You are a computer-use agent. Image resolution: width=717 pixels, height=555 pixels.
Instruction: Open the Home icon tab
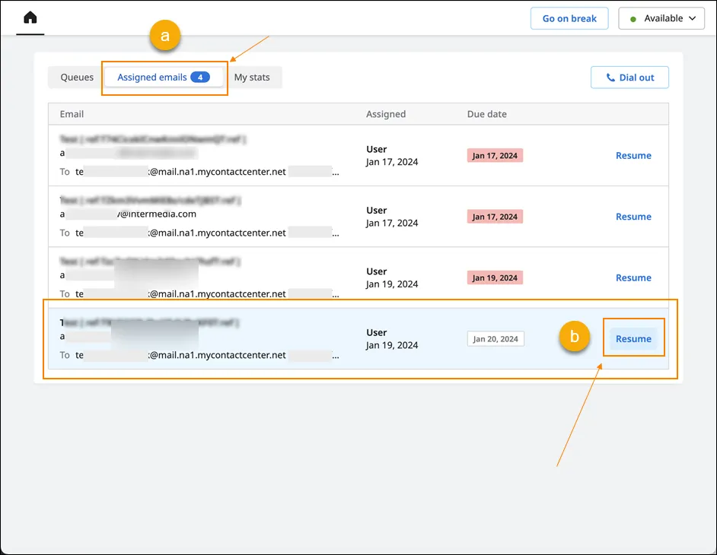[30, 18]
